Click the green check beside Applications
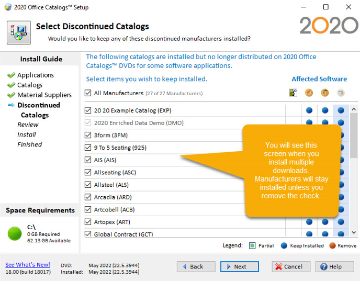 [12, 75]
